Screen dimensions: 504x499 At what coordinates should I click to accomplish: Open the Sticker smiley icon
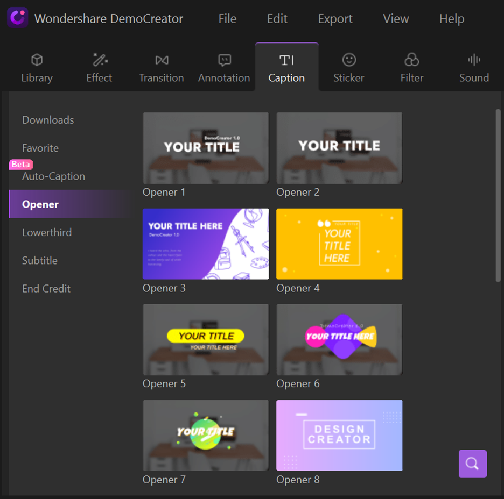pos(349,60)
